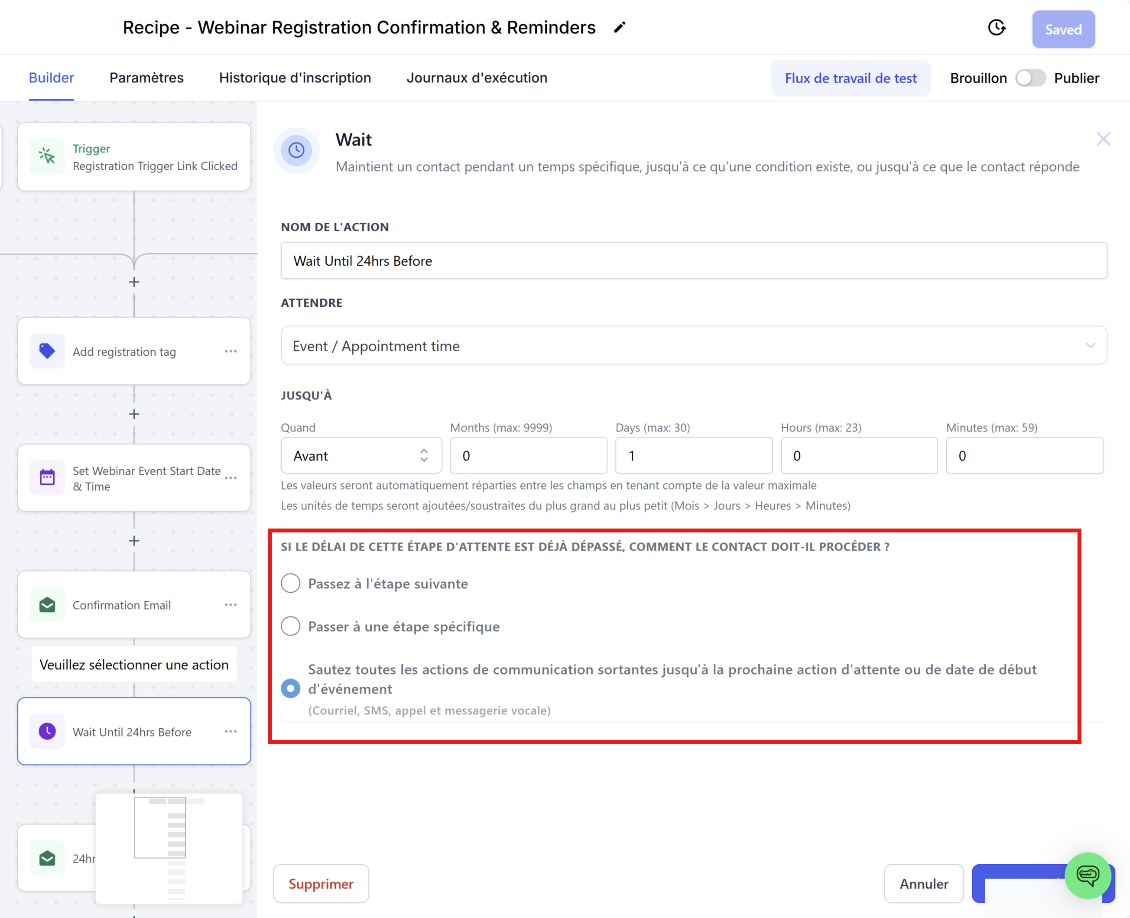The image size is (1130, 918).
Task: Click the Hours value field
Action: 859,455
